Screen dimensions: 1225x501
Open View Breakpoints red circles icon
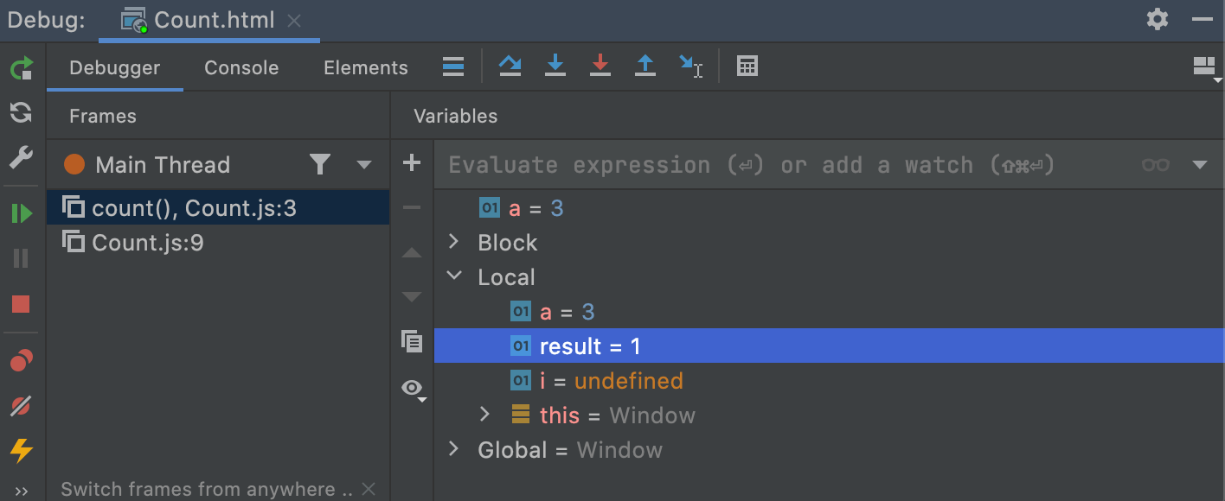pos(21,360)
